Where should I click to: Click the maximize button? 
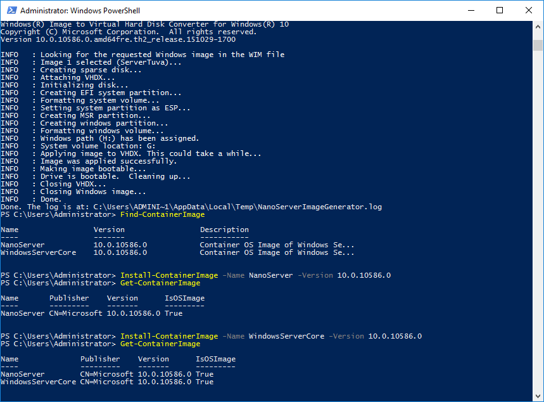[x=500, y=10]
